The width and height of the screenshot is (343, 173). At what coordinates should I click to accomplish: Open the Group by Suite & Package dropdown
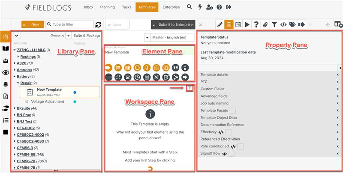84,36
